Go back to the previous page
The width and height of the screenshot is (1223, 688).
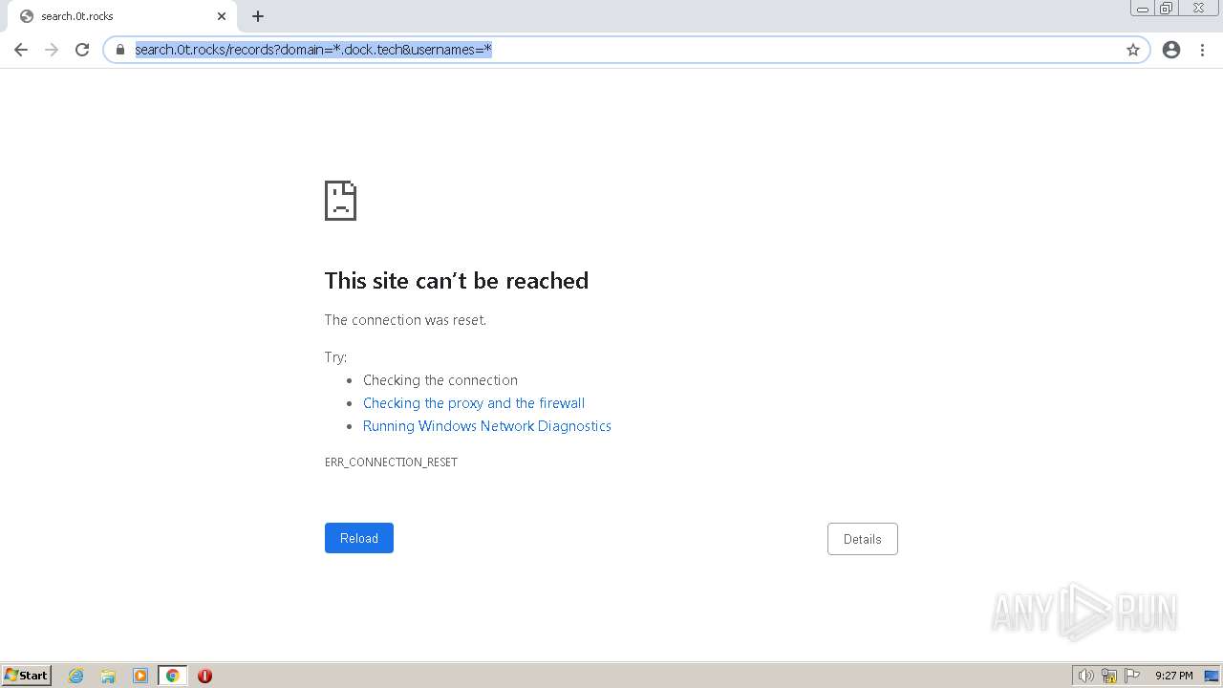[21, 50]
